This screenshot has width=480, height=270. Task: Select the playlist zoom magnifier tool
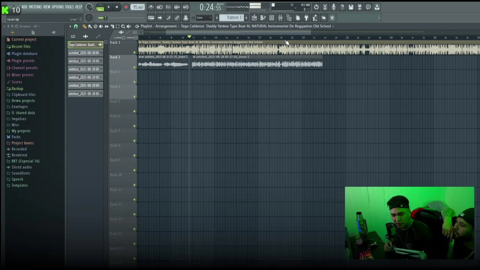(x=123, y=26)
